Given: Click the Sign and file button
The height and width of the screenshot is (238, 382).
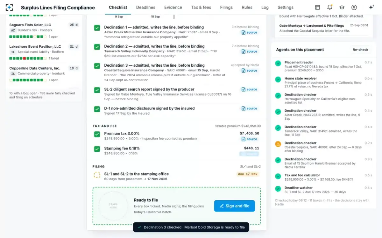Looking at the screenshot, I should point(234,206).
